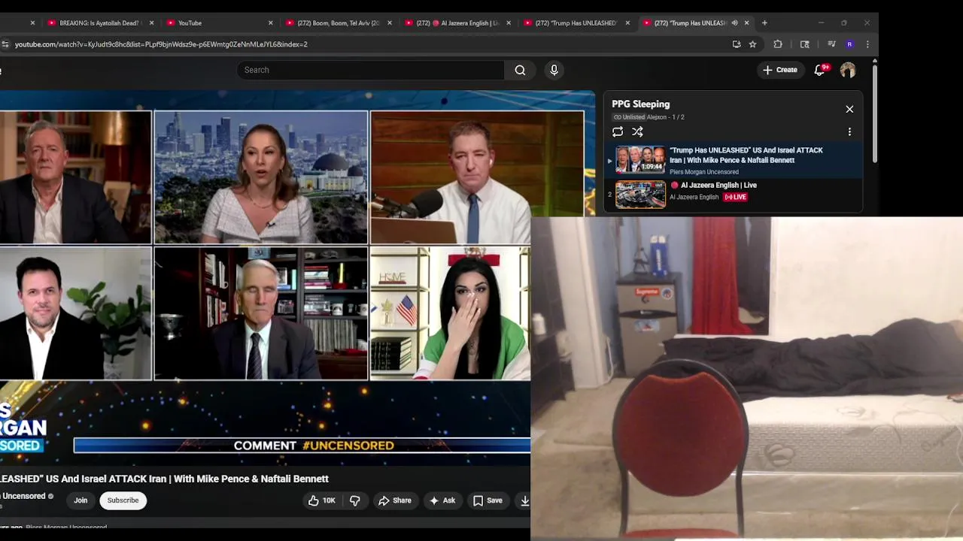The image size is (963, 541).
Task: Open the Chrome profile R icon
Action: pos(849,44)
